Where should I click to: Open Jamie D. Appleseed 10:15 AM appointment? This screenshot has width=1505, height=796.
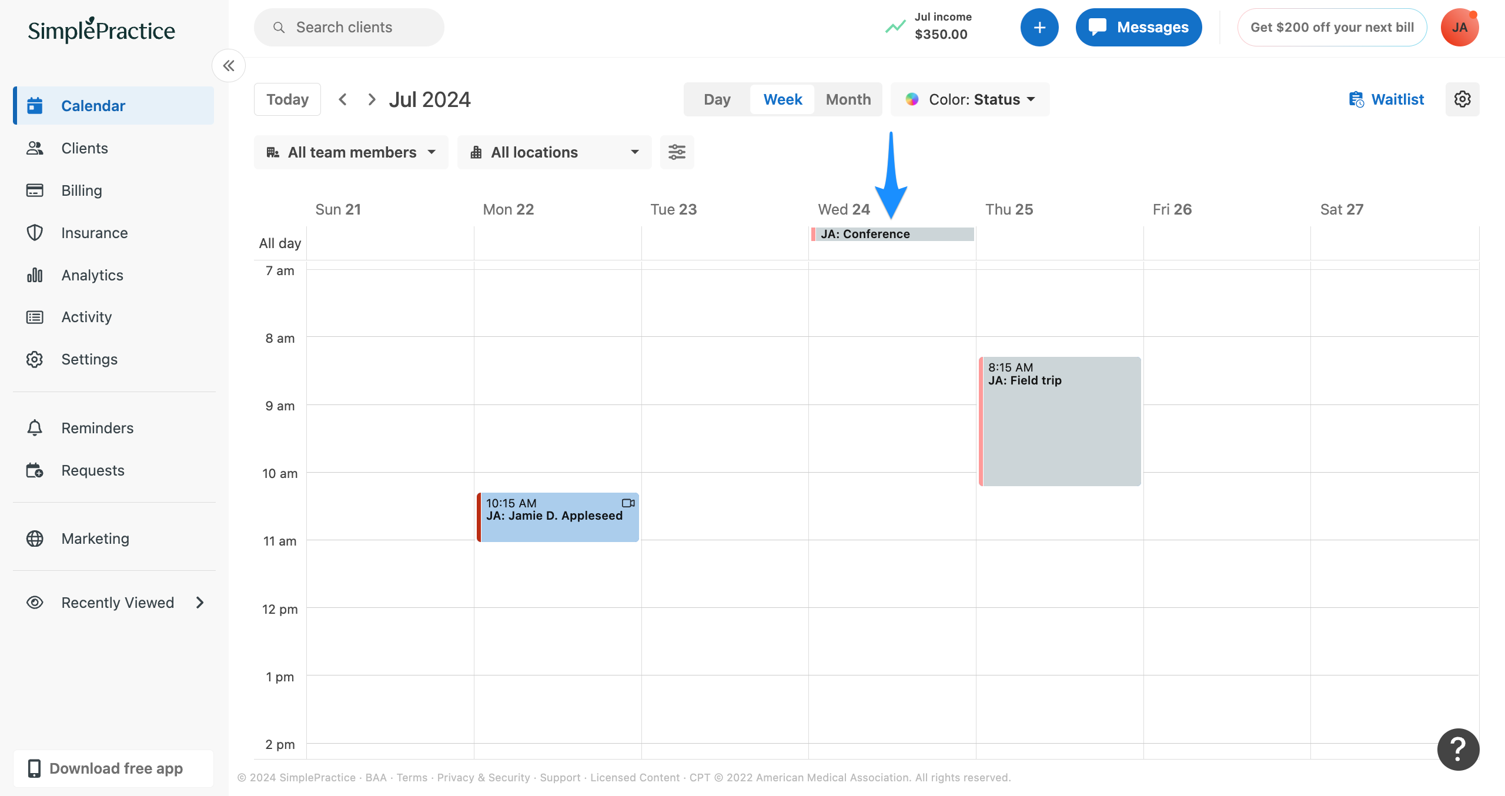[x=558, y=517]
